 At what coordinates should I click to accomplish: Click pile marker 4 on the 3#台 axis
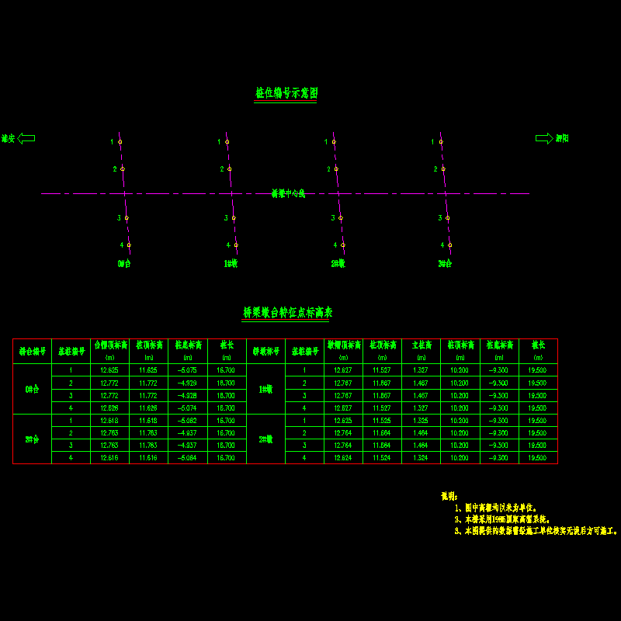[x=450, y=245]
